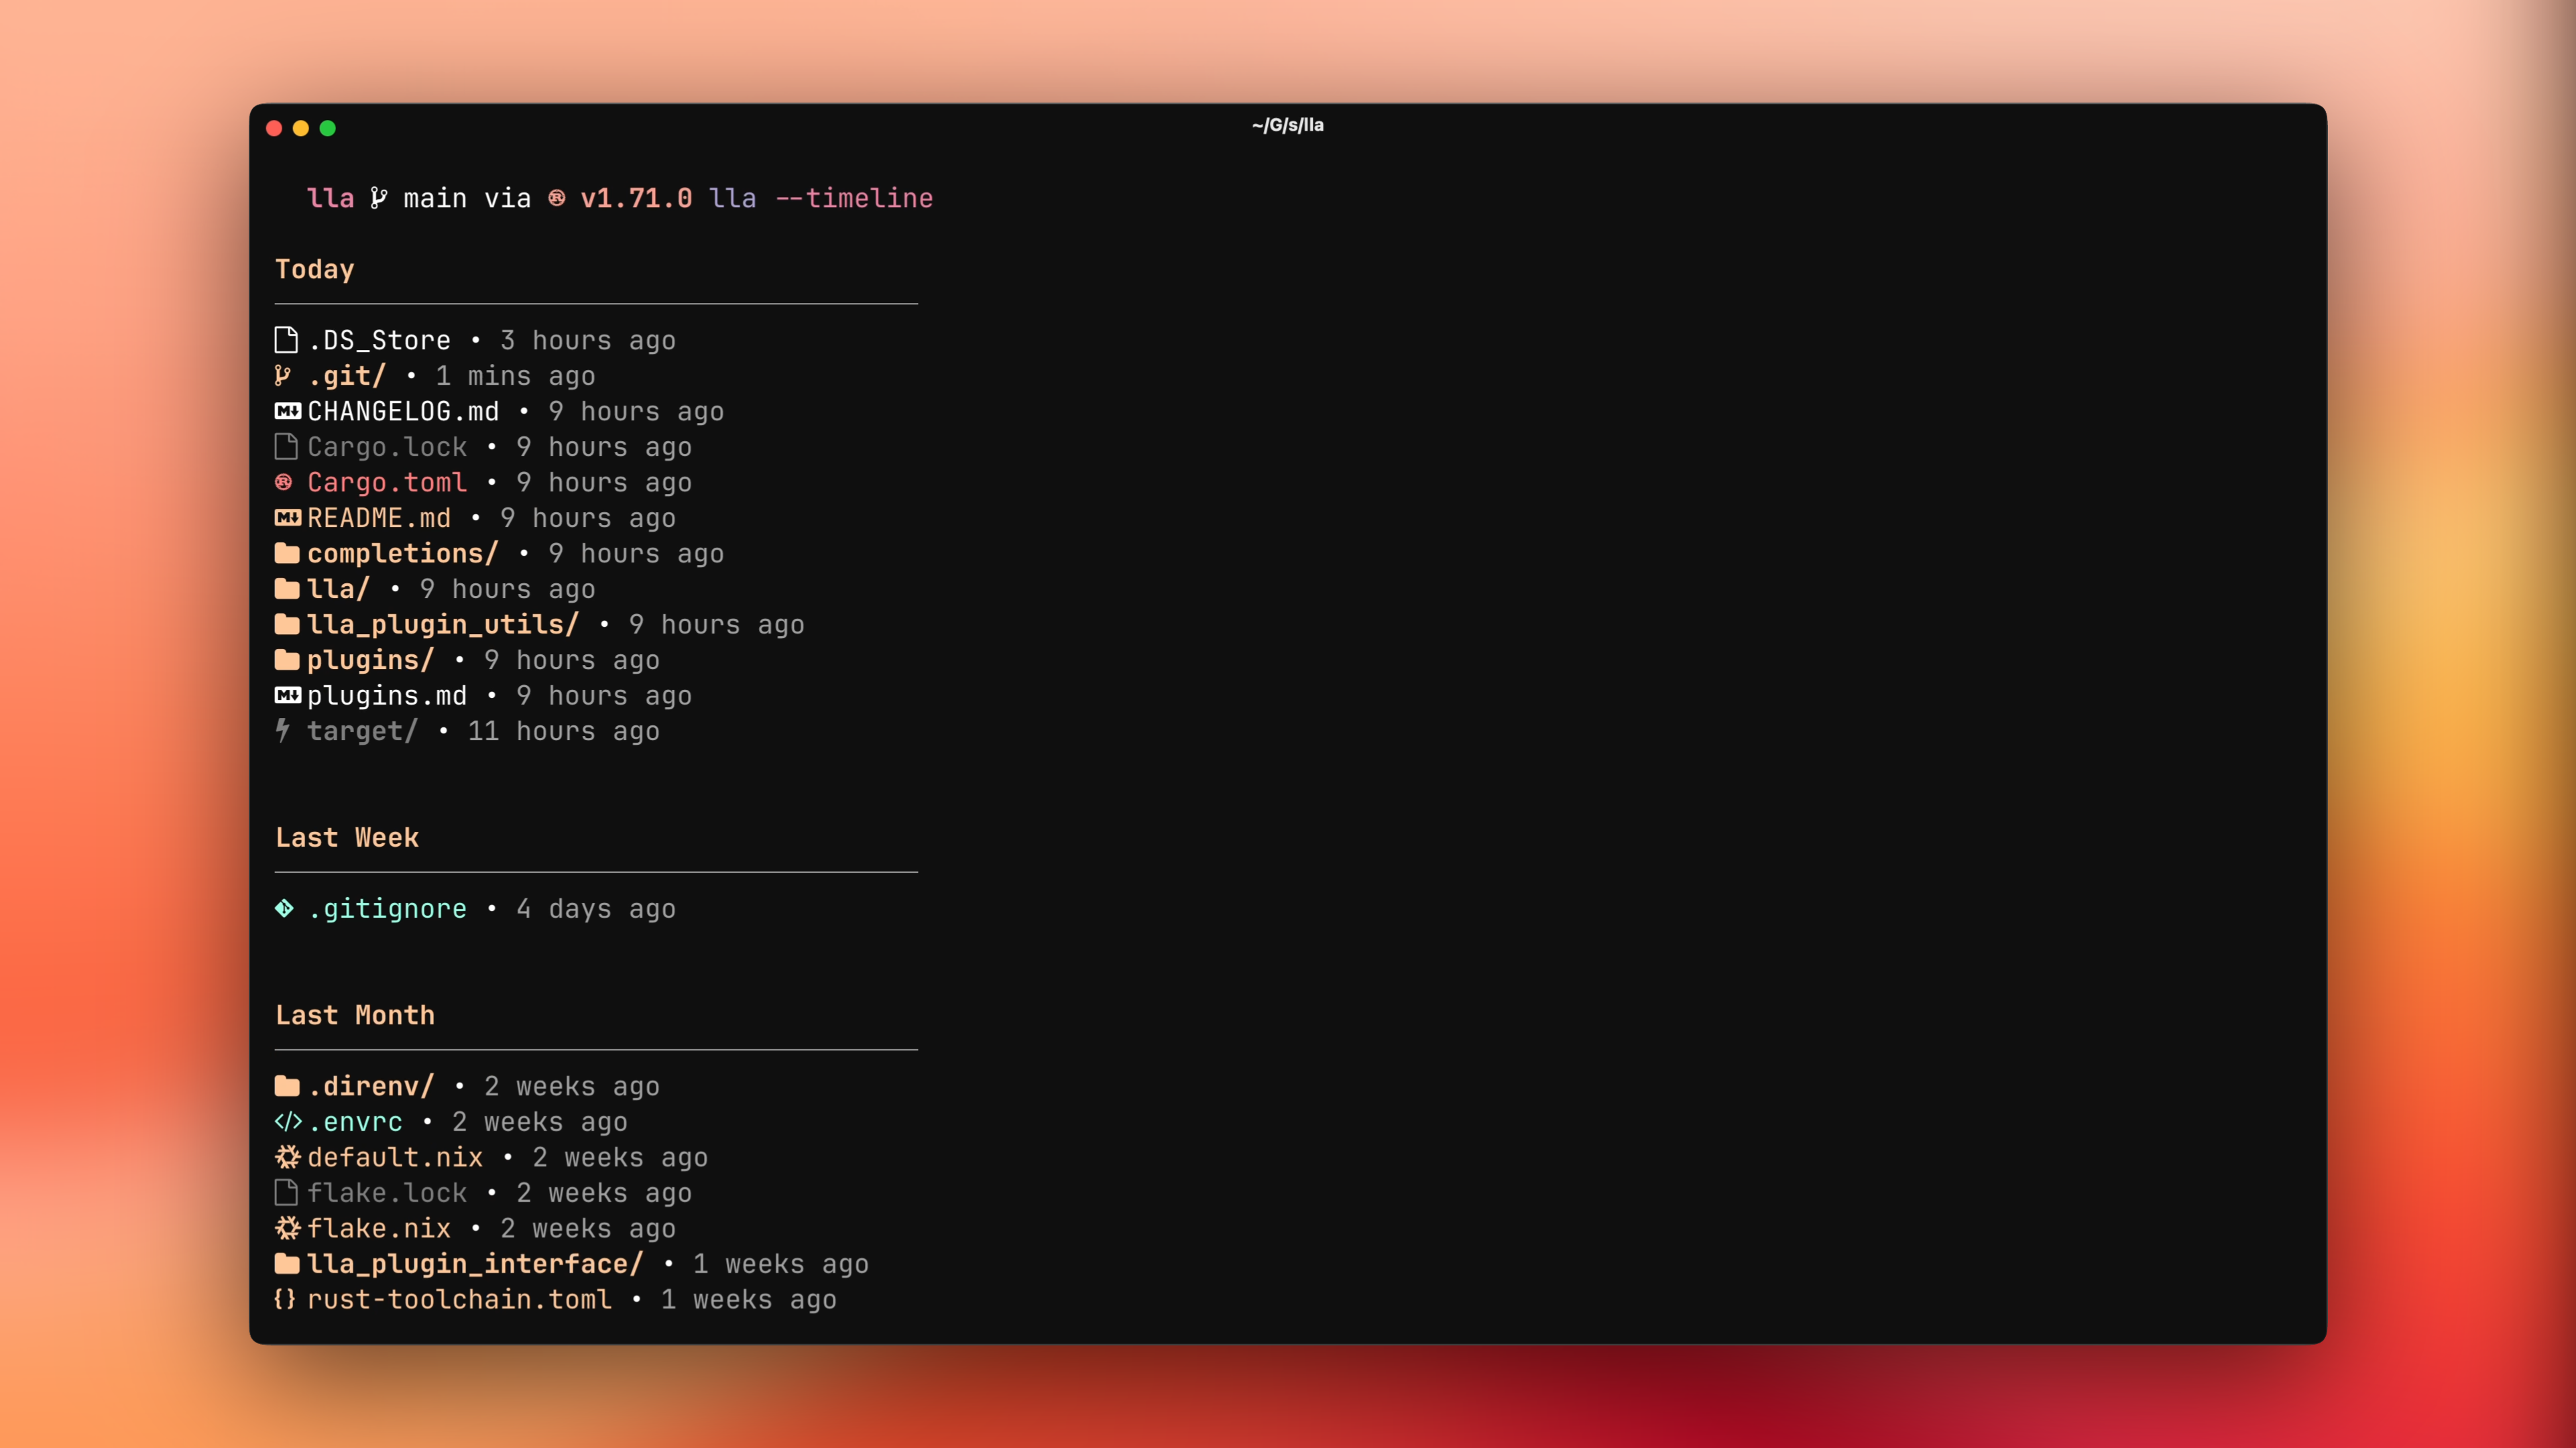Viewport: 2576px width, 1448px height.
Task: Click the file icon beside flake.lock
Action: [286, 1192]
